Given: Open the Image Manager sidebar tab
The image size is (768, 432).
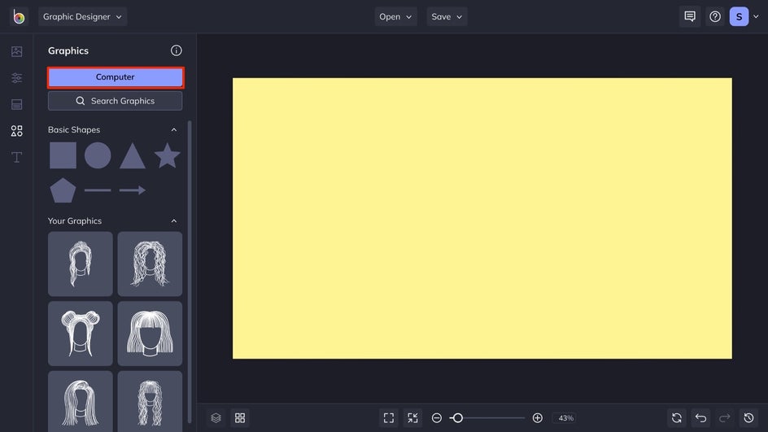Looking at the screenshot, I should coord(16,51).
